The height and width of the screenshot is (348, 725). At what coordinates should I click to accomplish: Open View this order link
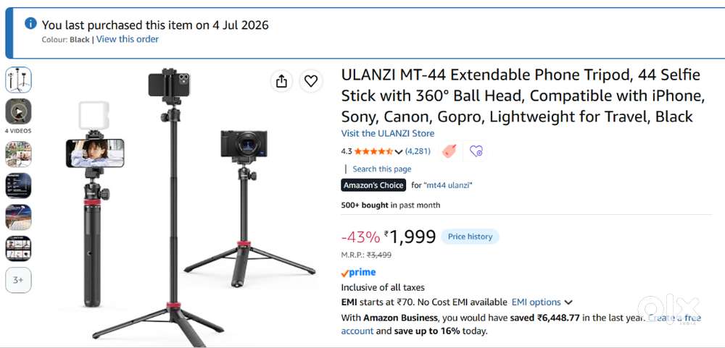(127, 39)
